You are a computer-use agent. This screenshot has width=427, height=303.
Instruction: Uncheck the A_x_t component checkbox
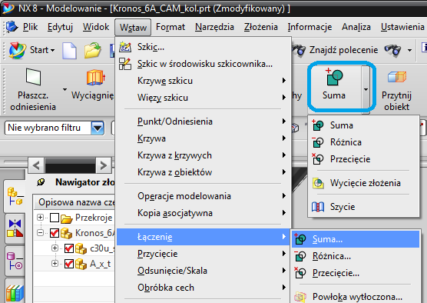(x=69, y=264)
